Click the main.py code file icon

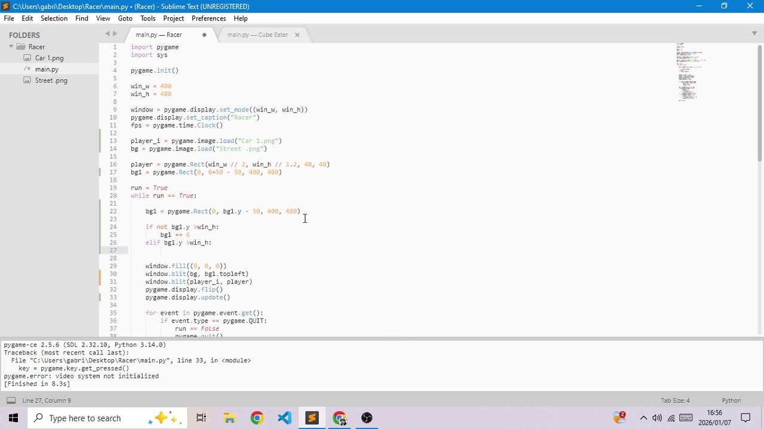pos(27,69)
